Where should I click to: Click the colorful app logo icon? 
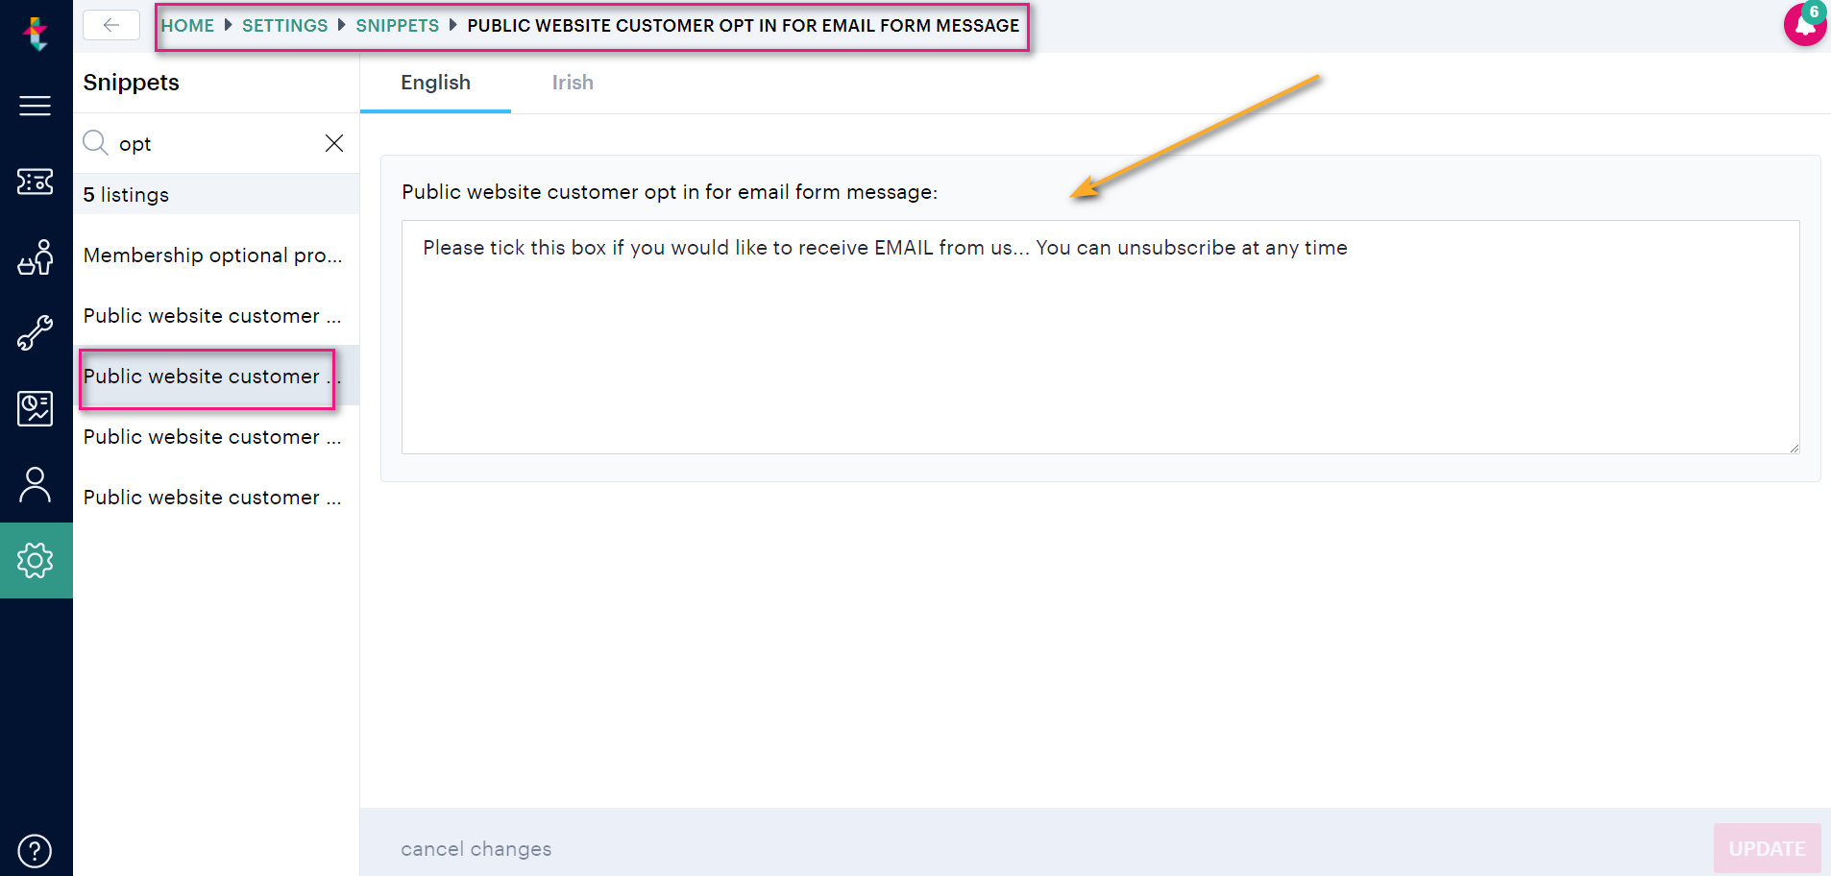[36, 33]
